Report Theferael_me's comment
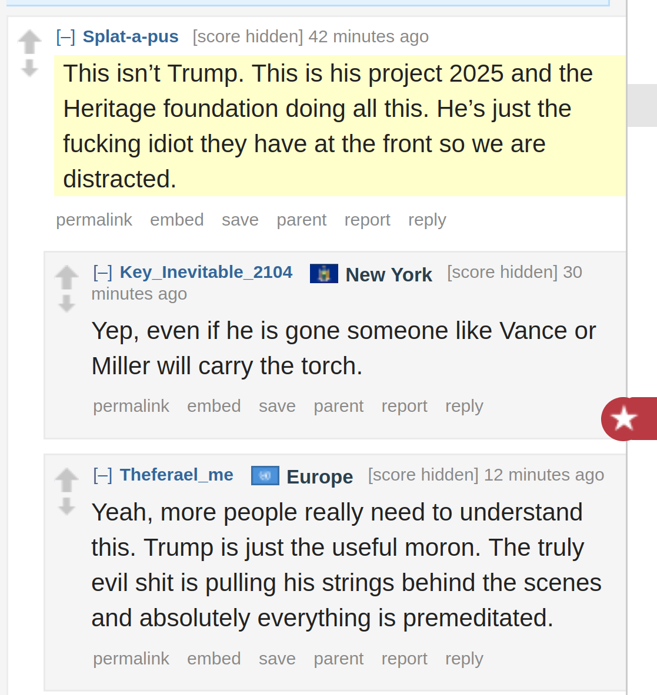This screenshot has height=695, width=657. [404, 659]
